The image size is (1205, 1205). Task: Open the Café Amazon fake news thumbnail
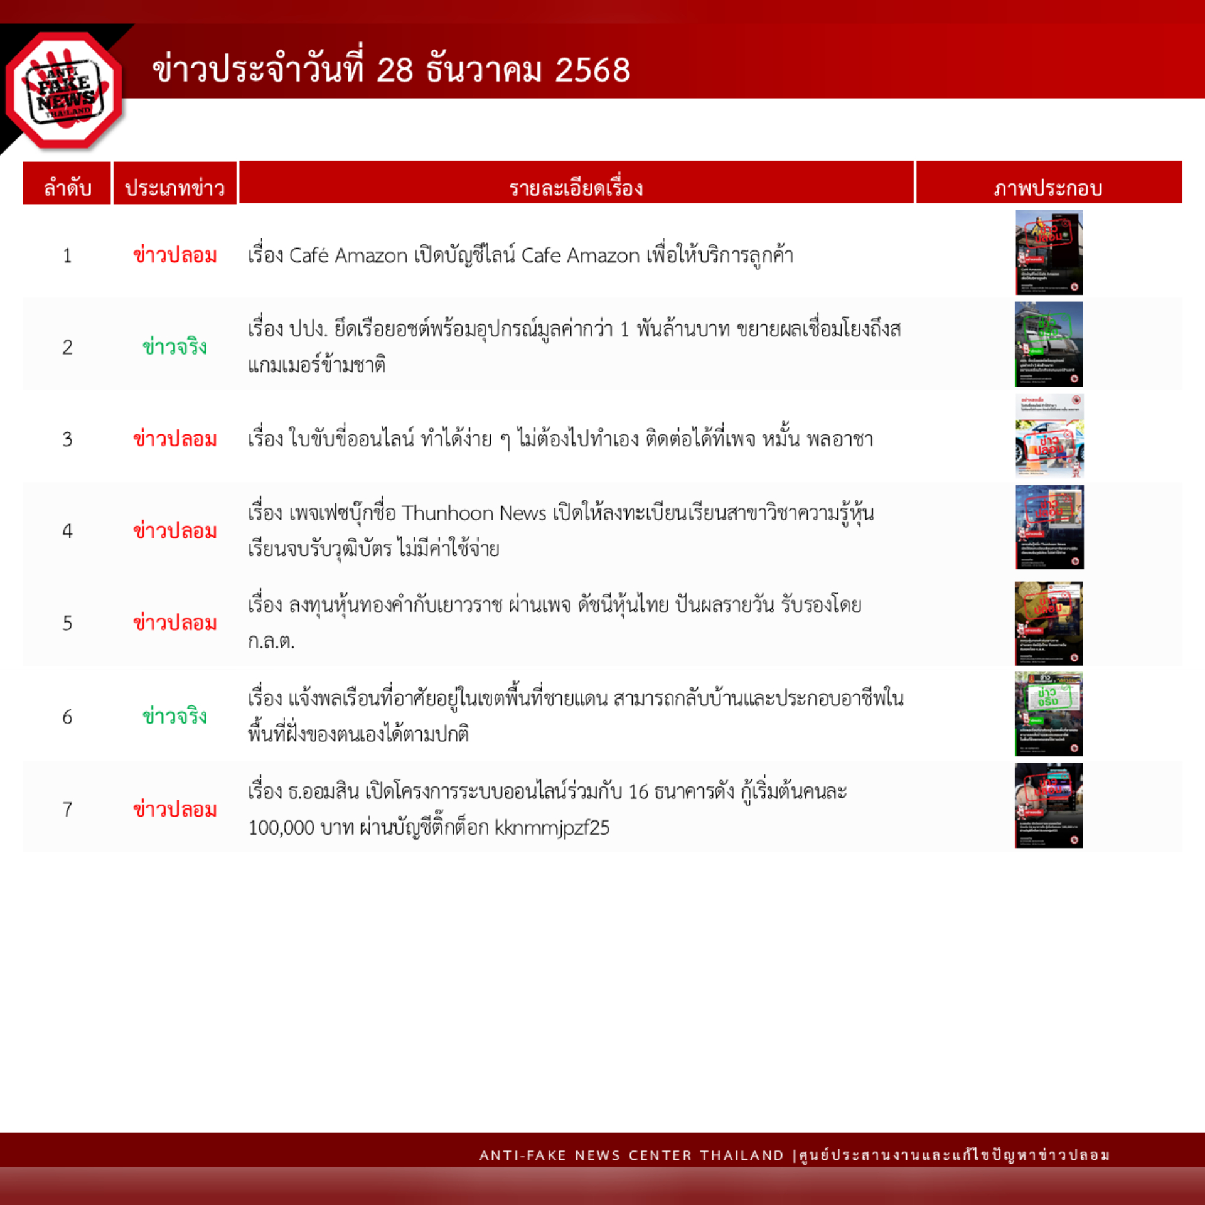(x=1049, y=252)
